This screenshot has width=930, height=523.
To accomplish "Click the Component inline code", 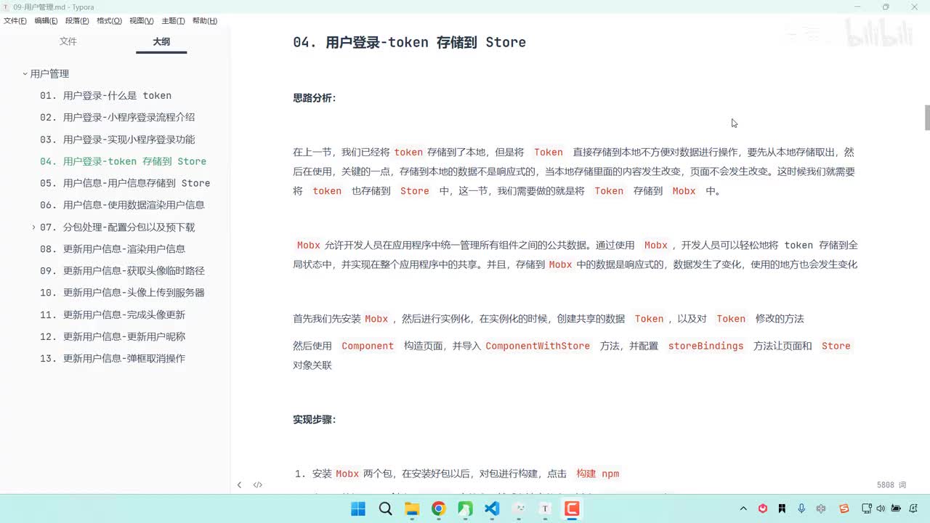I will click(368, 346).
